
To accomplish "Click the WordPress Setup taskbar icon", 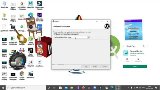I will pos(118,88).
